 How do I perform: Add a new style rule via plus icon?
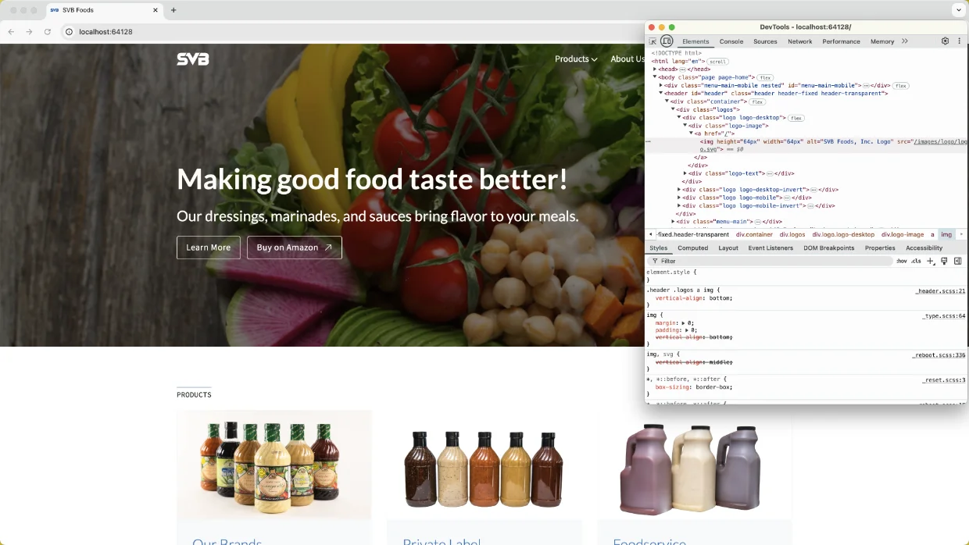(930, 261)
